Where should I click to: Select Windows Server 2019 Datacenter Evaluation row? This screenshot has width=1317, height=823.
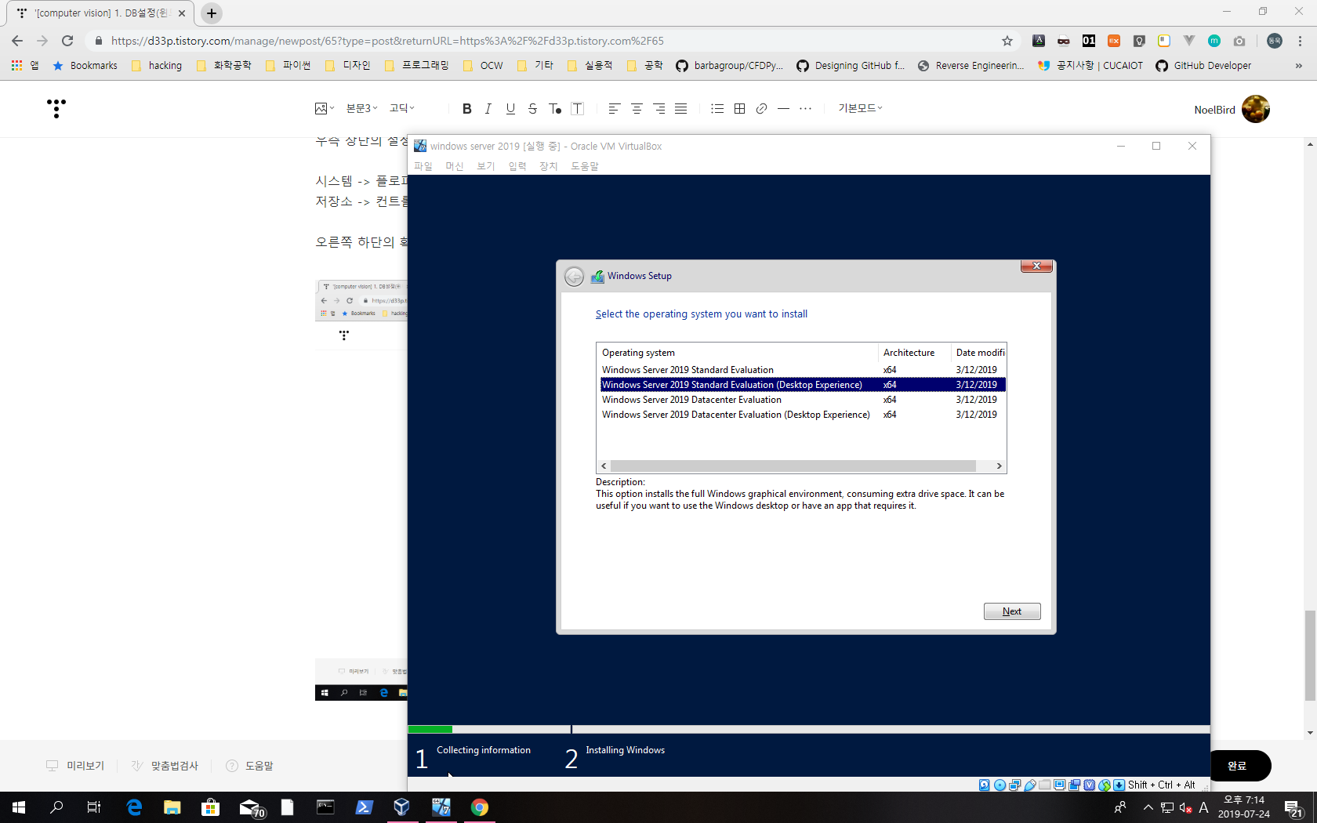803,400
